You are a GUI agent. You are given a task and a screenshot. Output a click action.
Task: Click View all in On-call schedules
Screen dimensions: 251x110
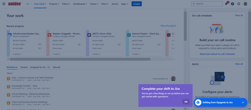239,15
